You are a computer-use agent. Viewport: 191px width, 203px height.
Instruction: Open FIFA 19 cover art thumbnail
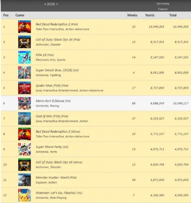tap(24, 57)
